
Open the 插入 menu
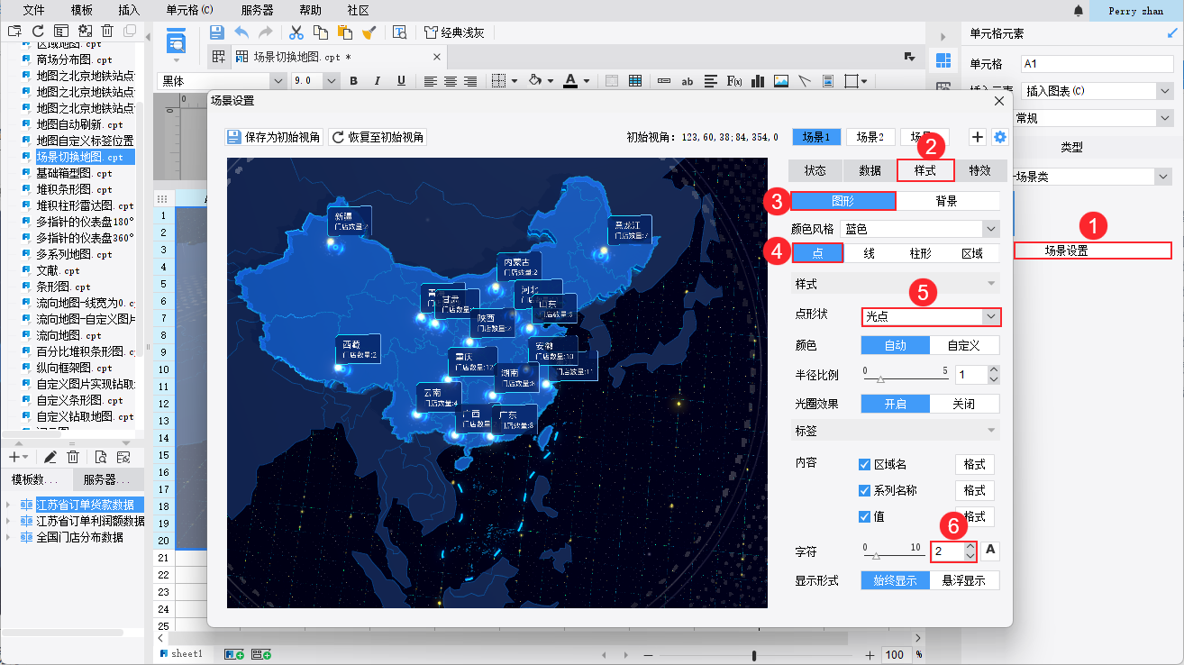(x=129, y=10)
